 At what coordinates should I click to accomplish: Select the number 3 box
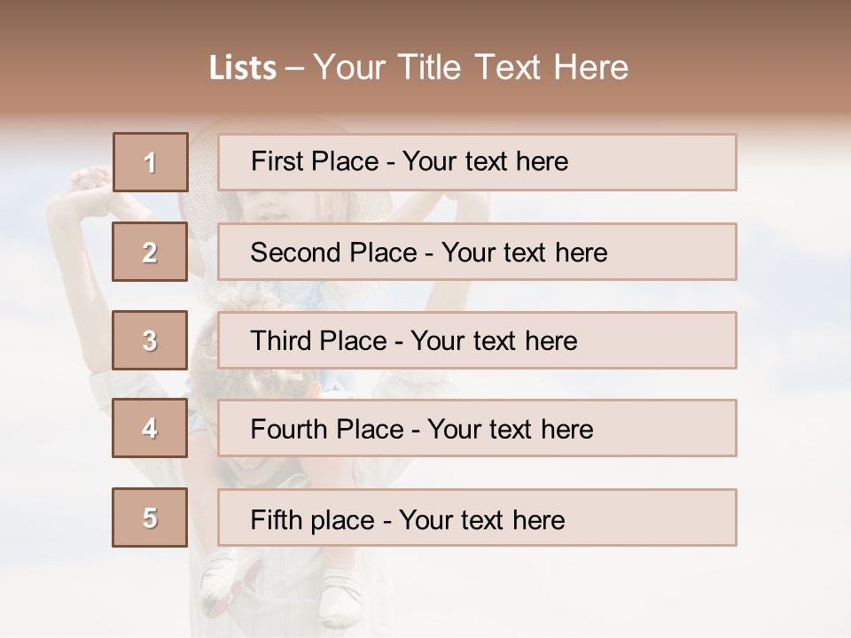(x=150, y=340)
